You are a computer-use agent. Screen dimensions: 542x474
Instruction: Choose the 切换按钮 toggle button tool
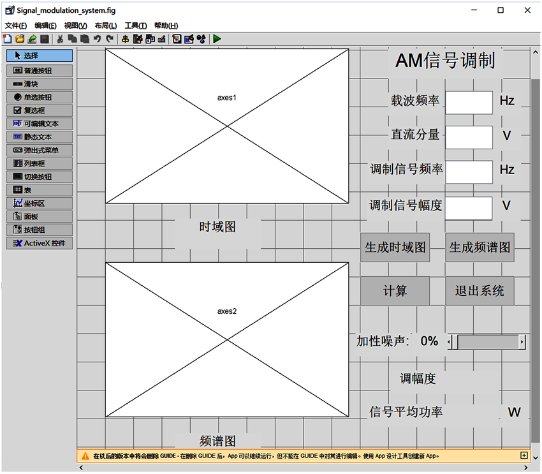(39, 177)
